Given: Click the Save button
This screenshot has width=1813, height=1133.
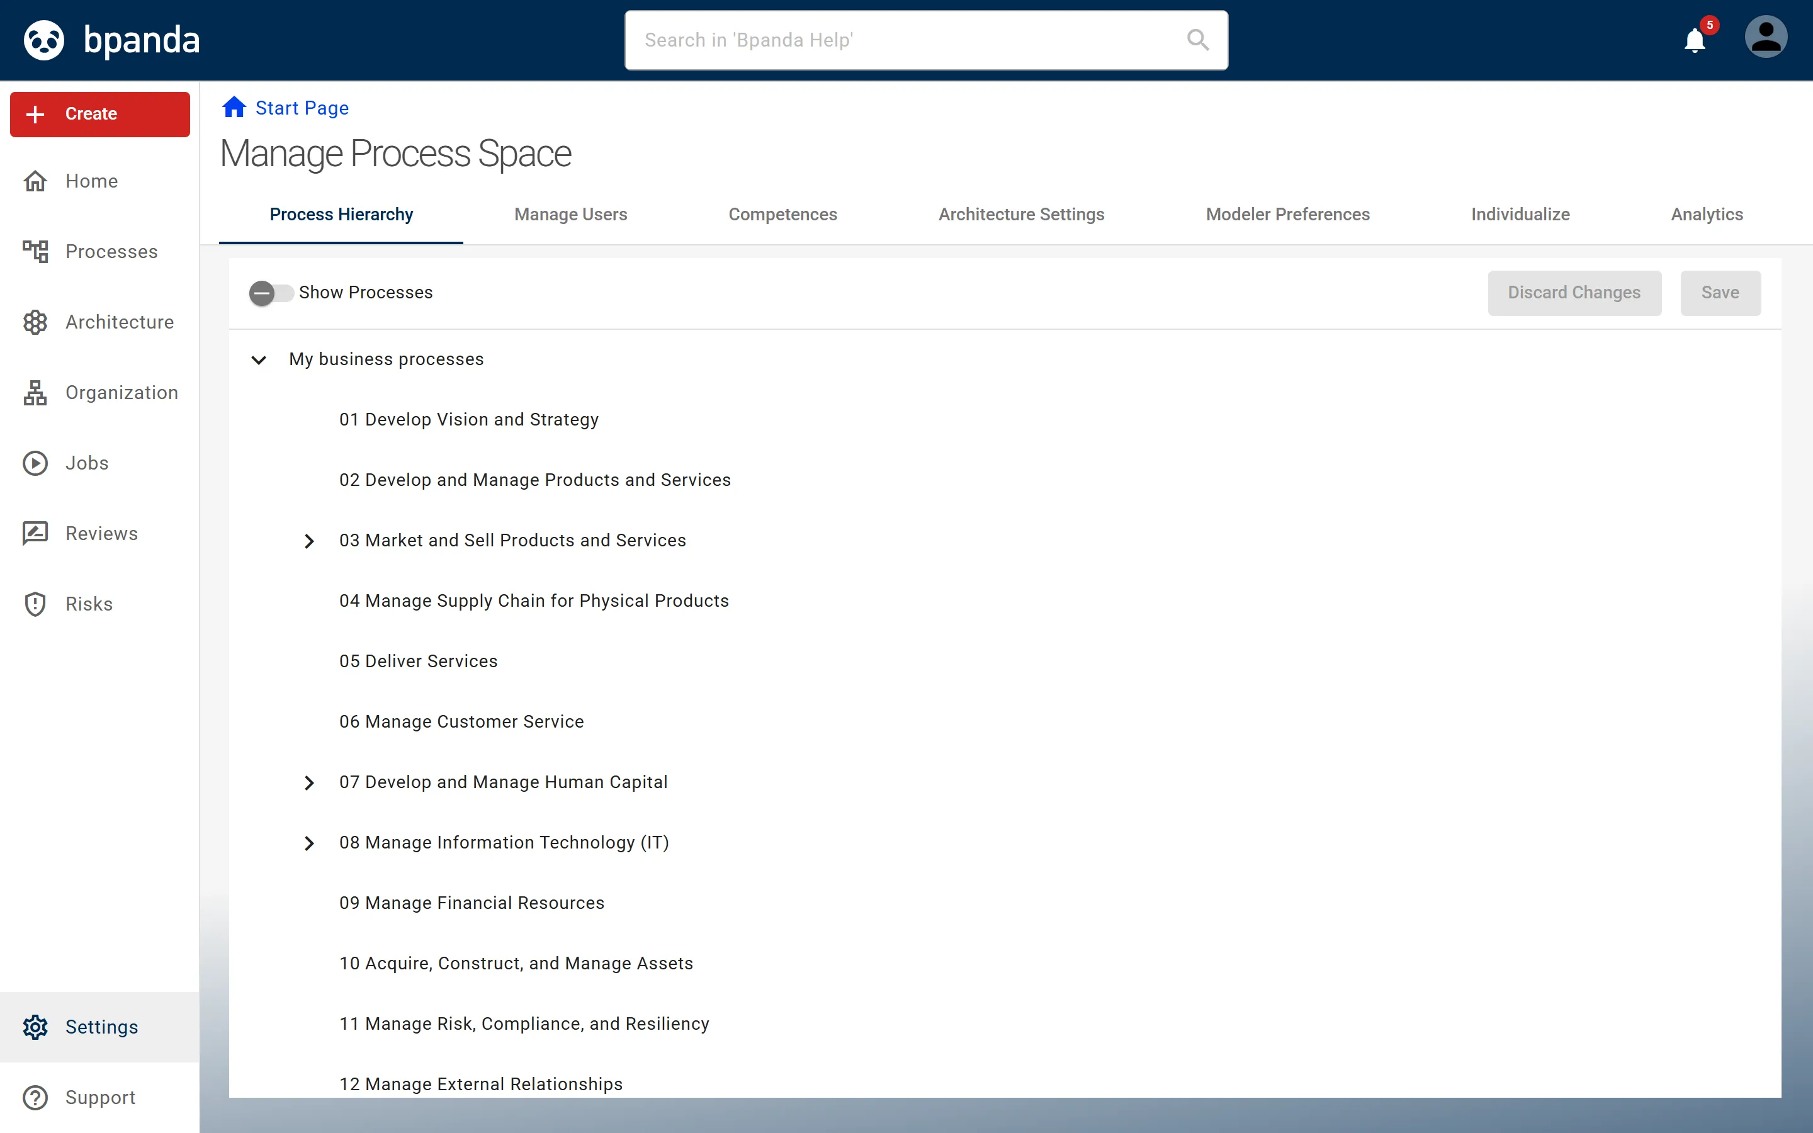Looking at the screenshot, I should pos(1720,293).
